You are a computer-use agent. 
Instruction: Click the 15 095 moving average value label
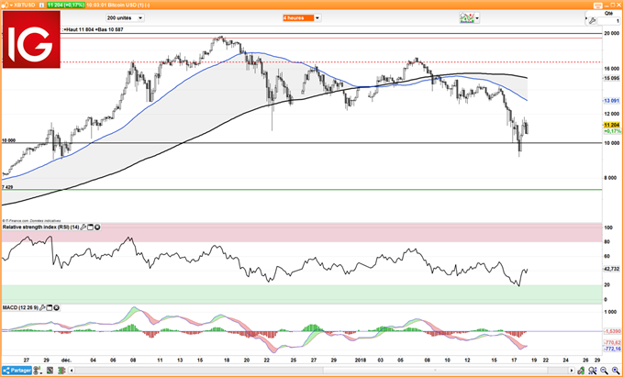(x=611, y=78)
